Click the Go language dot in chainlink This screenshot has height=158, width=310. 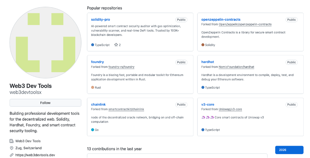93,130
